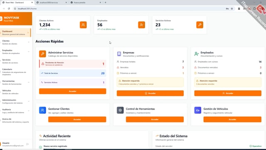
Task: Close the Panel Web Dashboard browser tab
Action: (32, 2)
